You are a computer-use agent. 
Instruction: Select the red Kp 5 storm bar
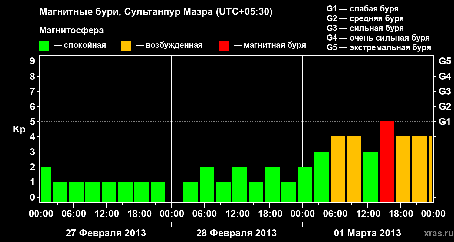point(387,162)
